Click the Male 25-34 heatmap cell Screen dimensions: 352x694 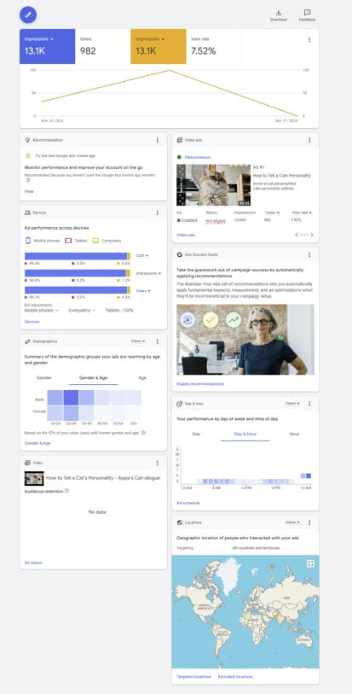click(71, 398)
